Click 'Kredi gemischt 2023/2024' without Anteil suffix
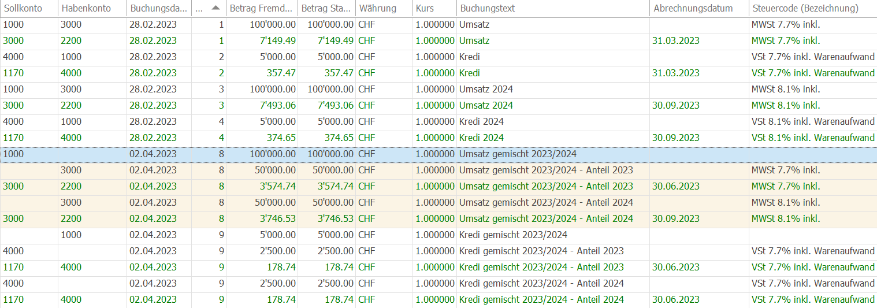877x308 pixels. tap(513, 235)
